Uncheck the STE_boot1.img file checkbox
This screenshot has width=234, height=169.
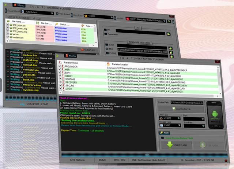coord(8,27)
